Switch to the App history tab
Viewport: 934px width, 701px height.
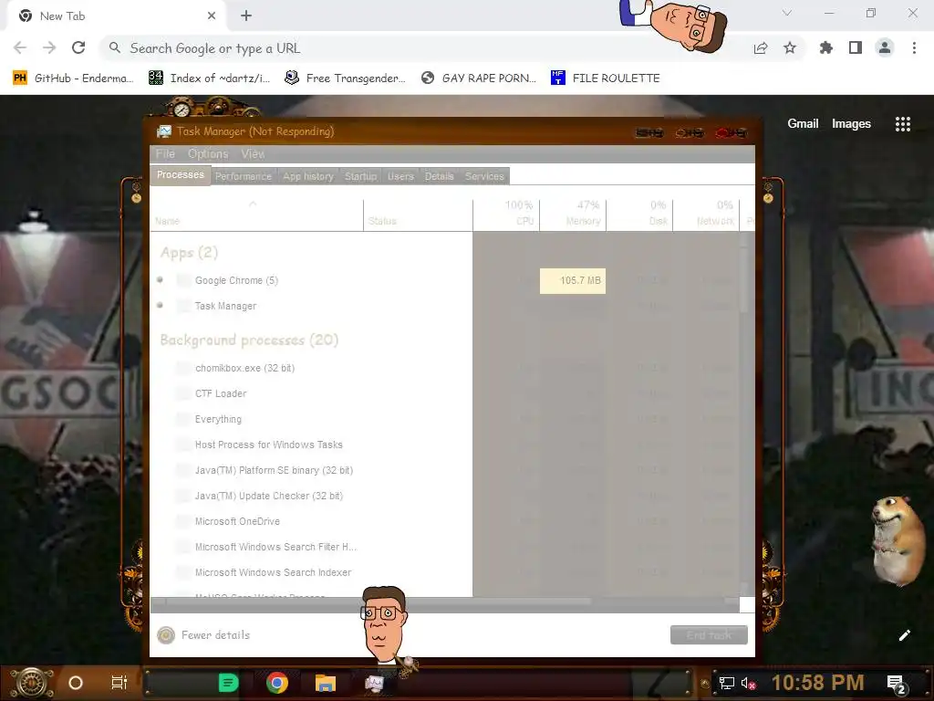(x=308, y=176)
